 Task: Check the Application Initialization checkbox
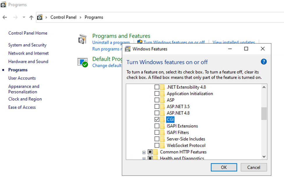(x=157, y=93)
